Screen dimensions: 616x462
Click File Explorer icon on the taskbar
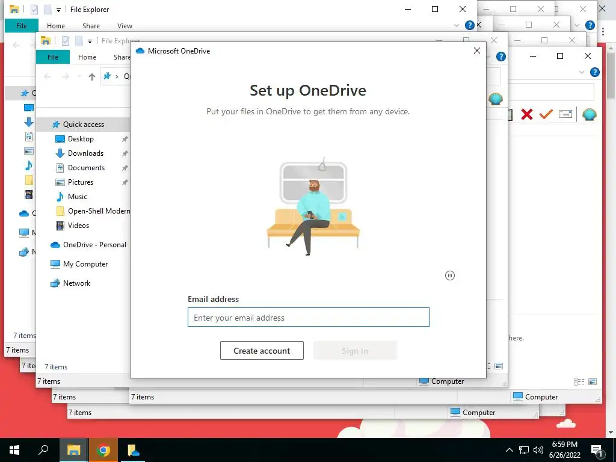(73, 450)
